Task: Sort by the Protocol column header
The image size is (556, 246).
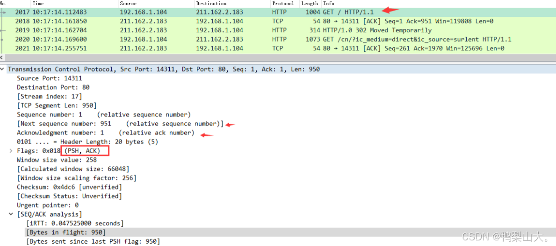Action: point(285,4)
